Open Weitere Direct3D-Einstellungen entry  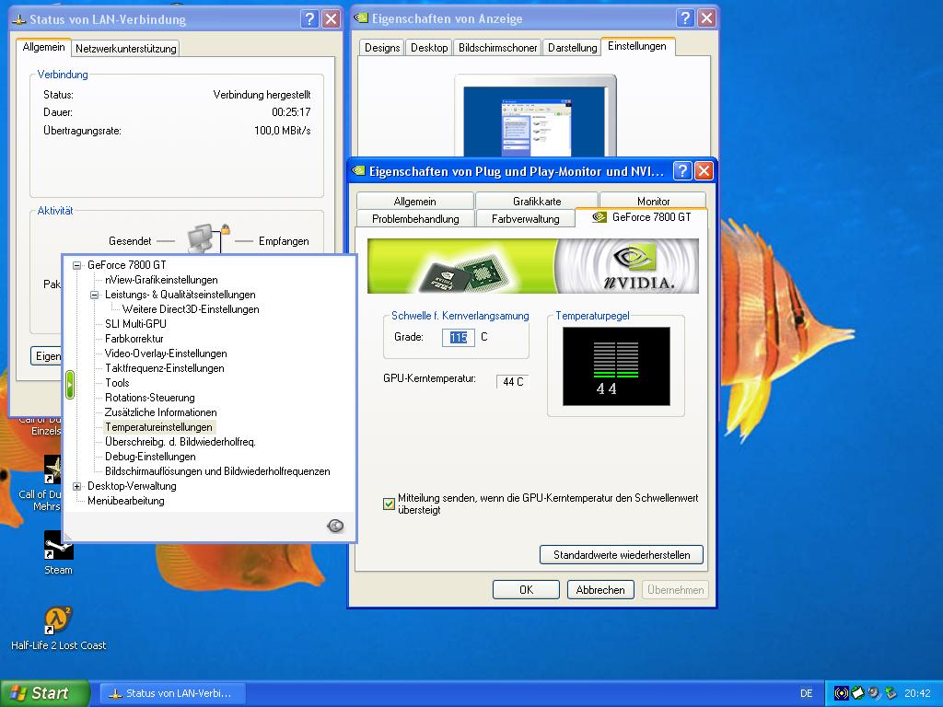point(191,309)
